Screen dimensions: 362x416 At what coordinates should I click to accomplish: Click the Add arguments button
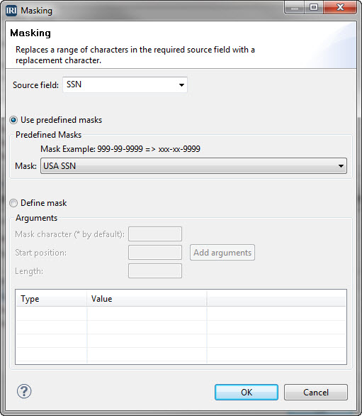[222, 253]
